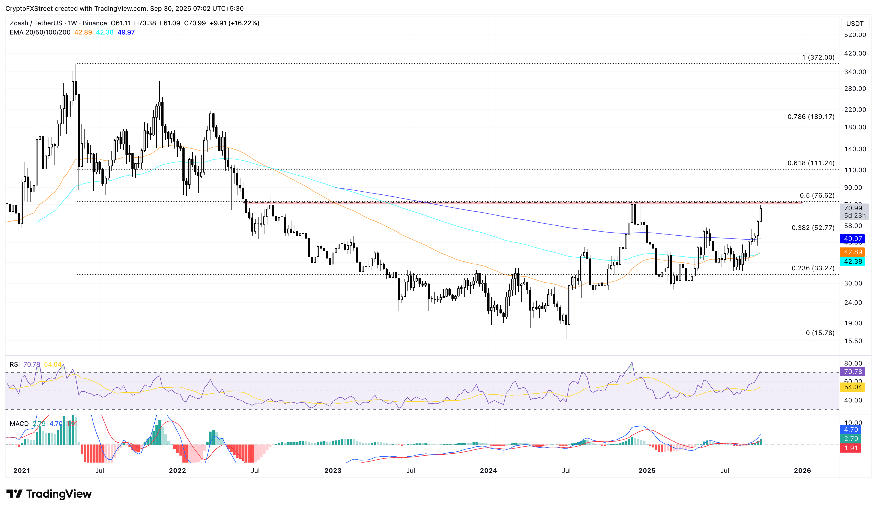Viewport: 877px width, 510px height.
Task: Click the current price 70.99 tag
Action: (853, 208)
